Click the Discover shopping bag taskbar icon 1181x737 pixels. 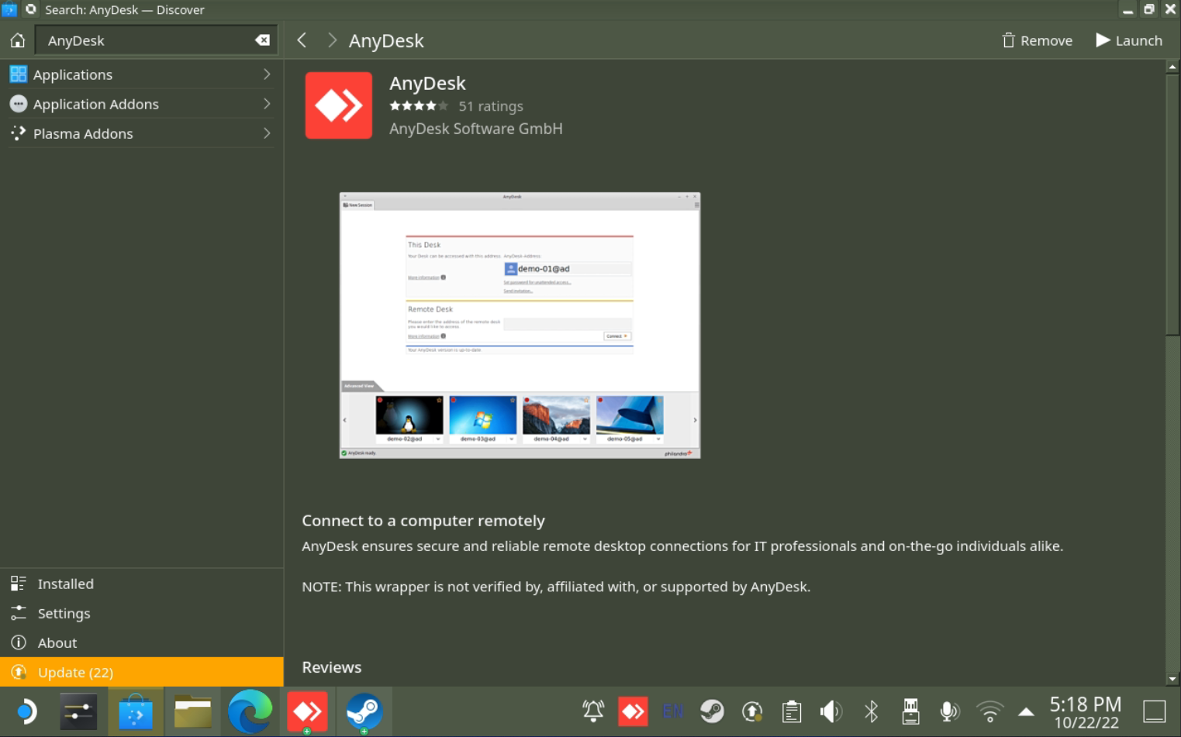pos(136,711)
